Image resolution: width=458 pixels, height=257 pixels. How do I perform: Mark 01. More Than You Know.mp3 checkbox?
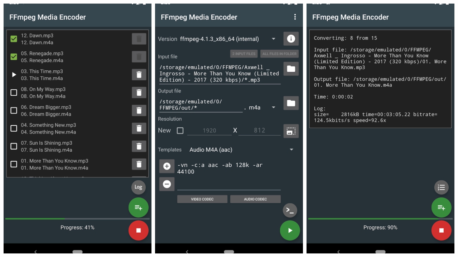click(14, 164)
